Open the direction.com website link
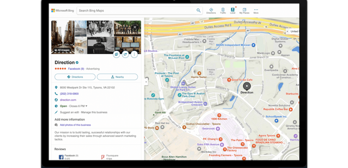Image resolution: width=348 pixels, height=168 pixels. 68,100
